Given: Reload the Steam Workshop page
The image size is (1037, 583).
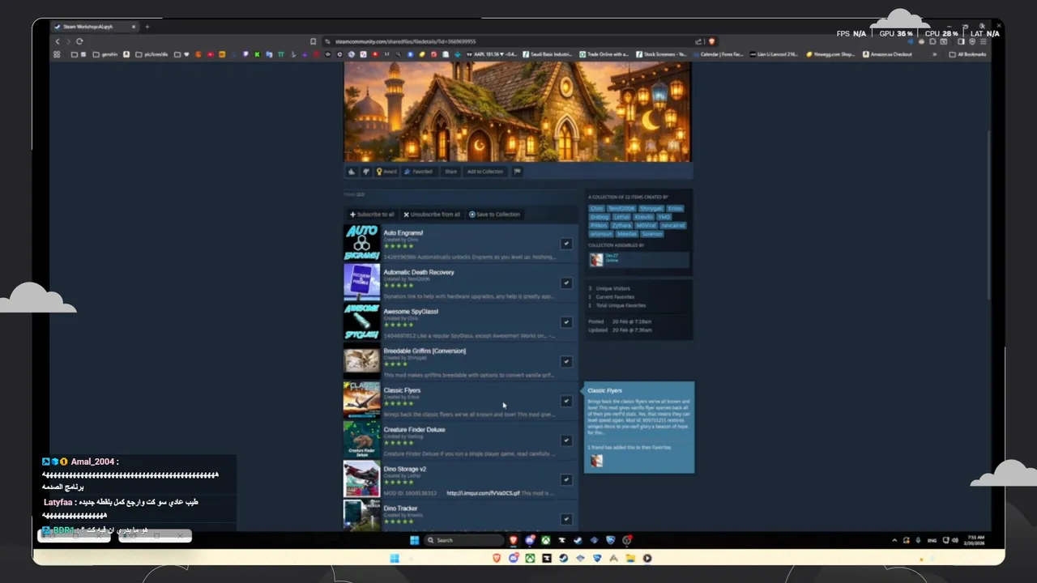Looking at the screenshot, I should coord(79,41).
